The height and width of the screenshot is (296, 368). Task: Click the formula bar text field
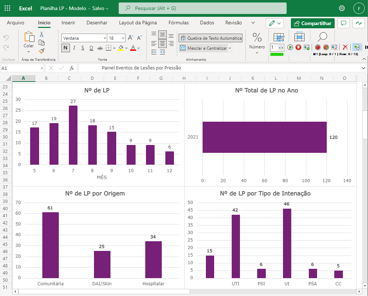click(x=219, y=68)
